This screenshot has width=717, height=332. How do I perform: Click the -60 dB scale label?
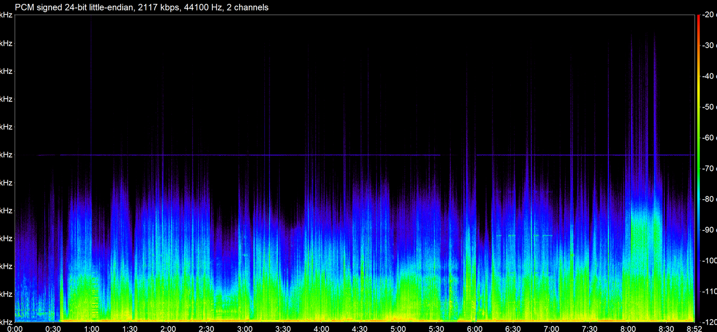pos(709,138)
